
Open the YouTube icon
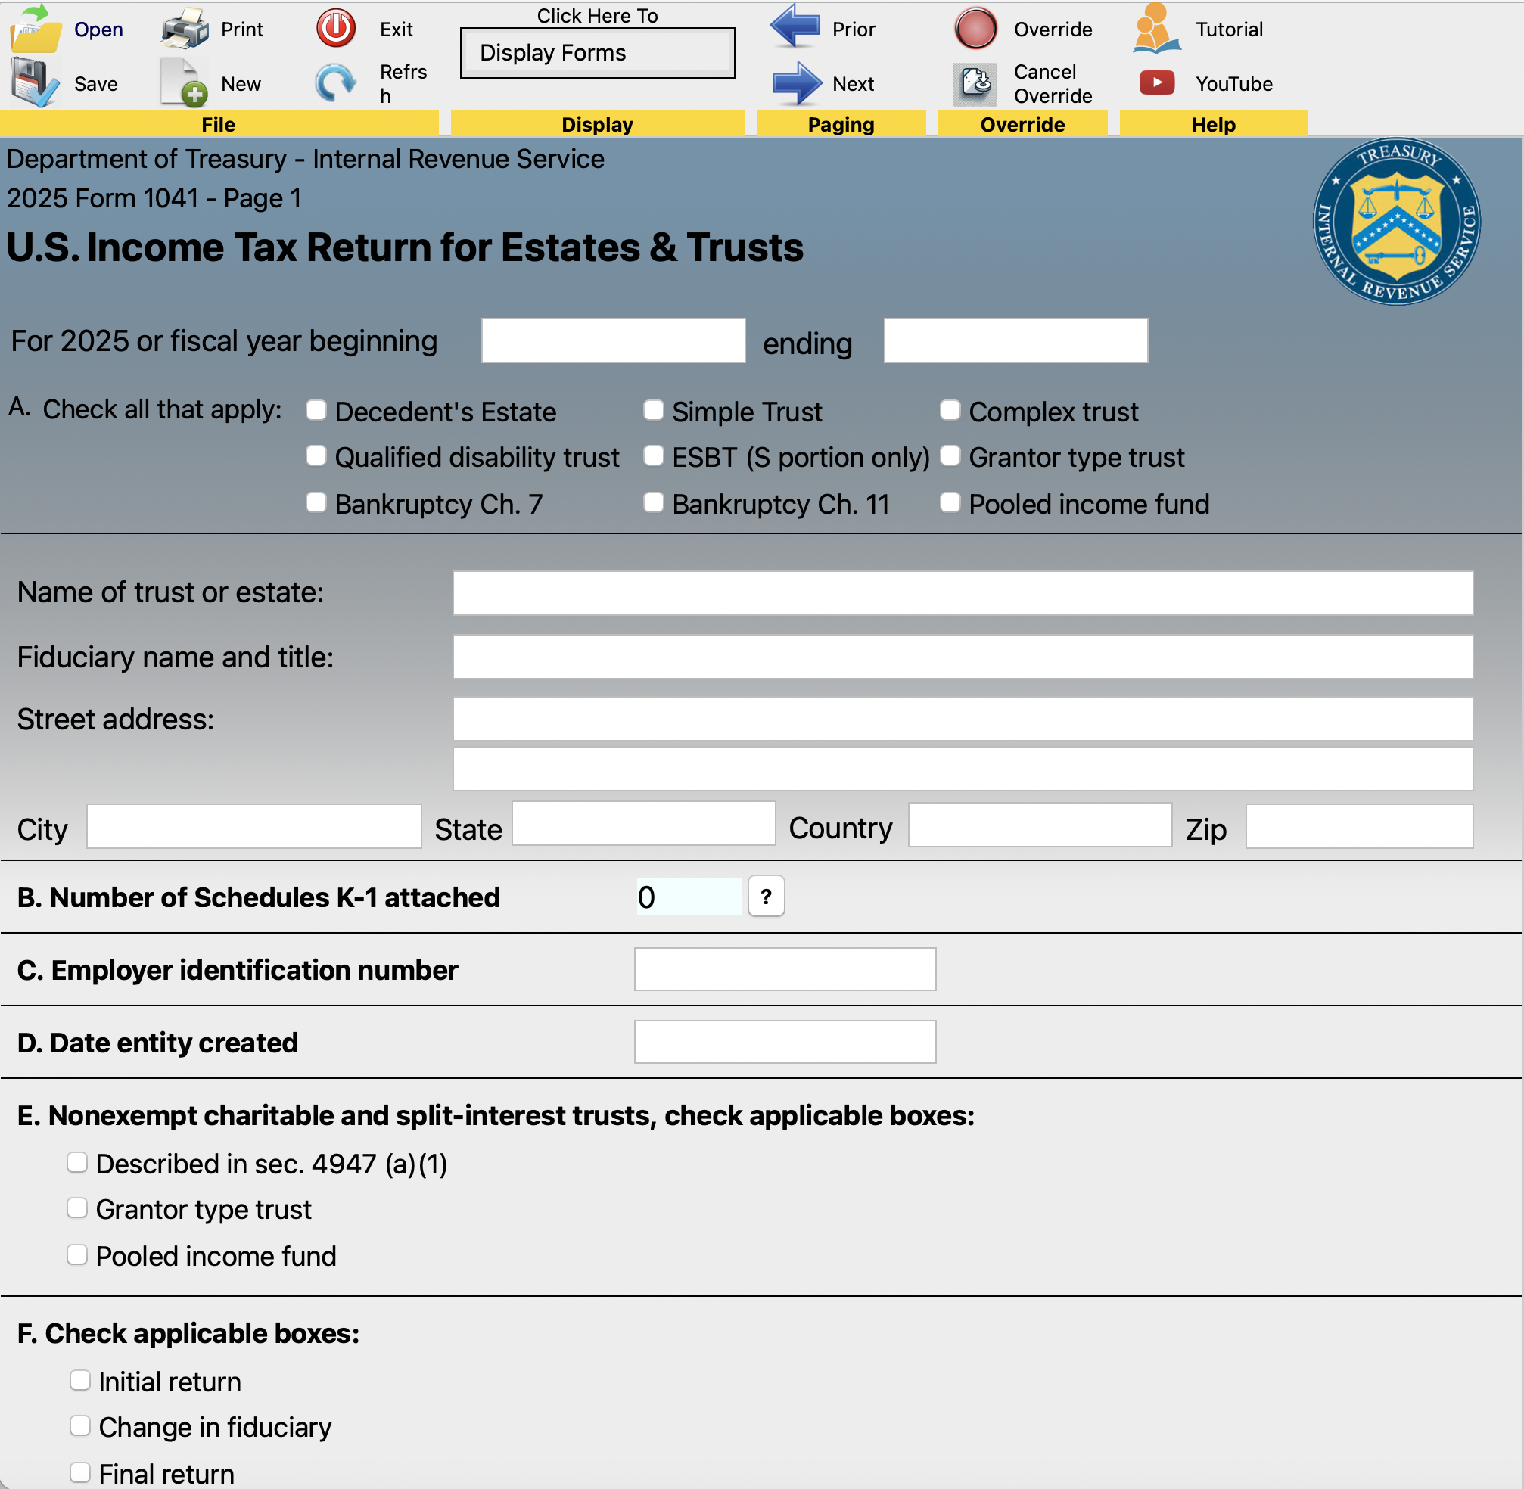click(1156, 82)
